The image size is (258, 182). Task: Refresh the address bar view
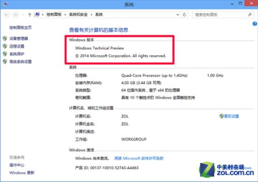184,15
